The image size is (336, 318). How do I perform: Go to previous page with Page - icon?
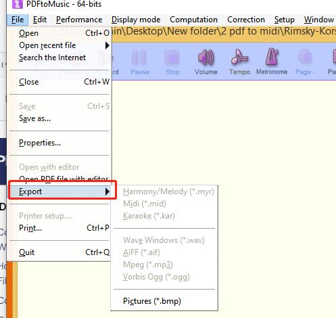[305, 62]
